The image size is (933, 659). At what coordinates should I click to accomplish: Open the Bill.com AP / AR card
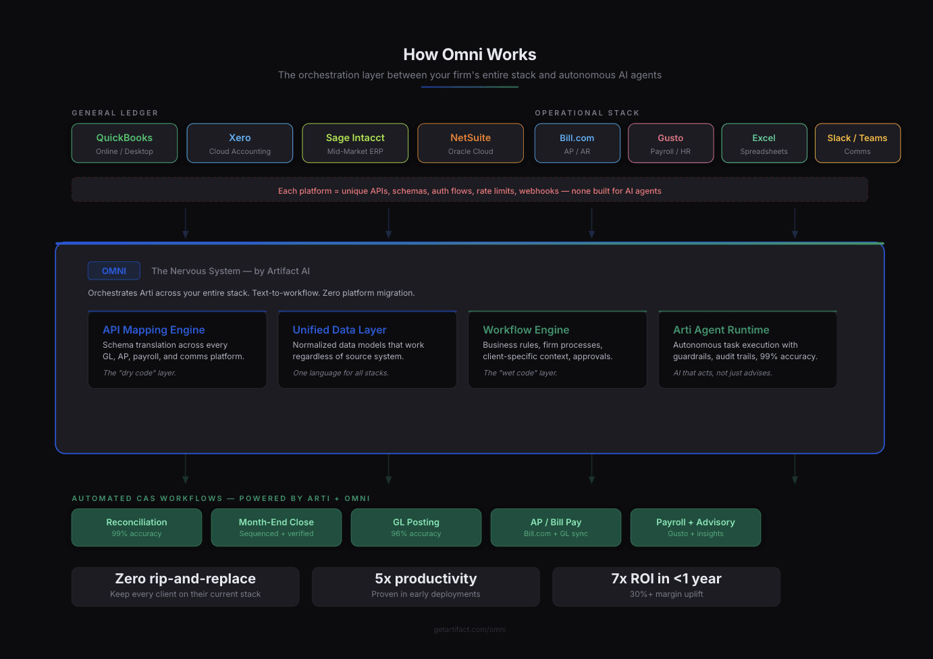click(x=577, y=143)
